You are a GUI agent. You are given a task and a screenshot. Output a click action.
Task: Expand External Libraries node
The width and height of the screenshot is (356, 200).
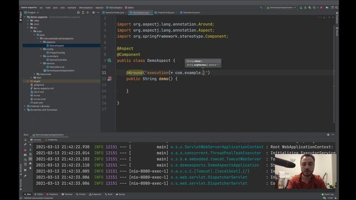(24, 106)
